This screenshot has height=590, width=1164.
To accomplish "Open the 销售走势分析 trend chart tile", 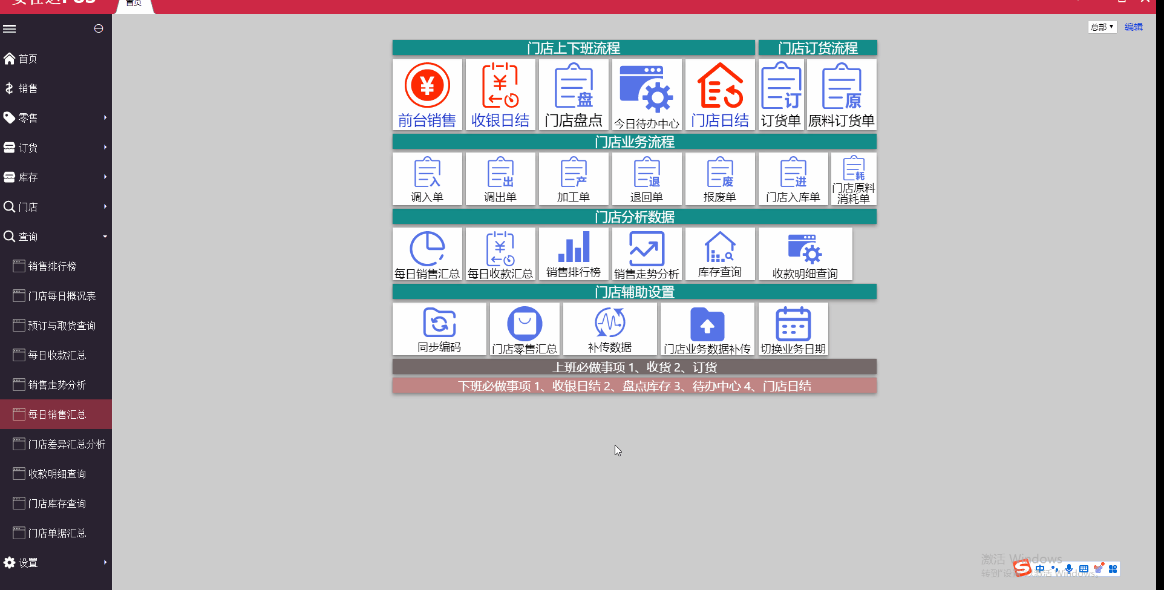I will (x=647, y=254).
